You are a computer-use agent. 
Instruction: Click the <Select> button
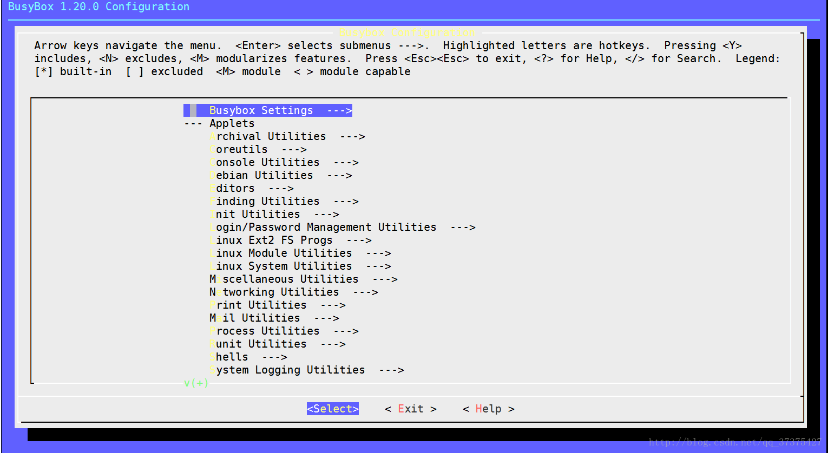tap(333, 409)
